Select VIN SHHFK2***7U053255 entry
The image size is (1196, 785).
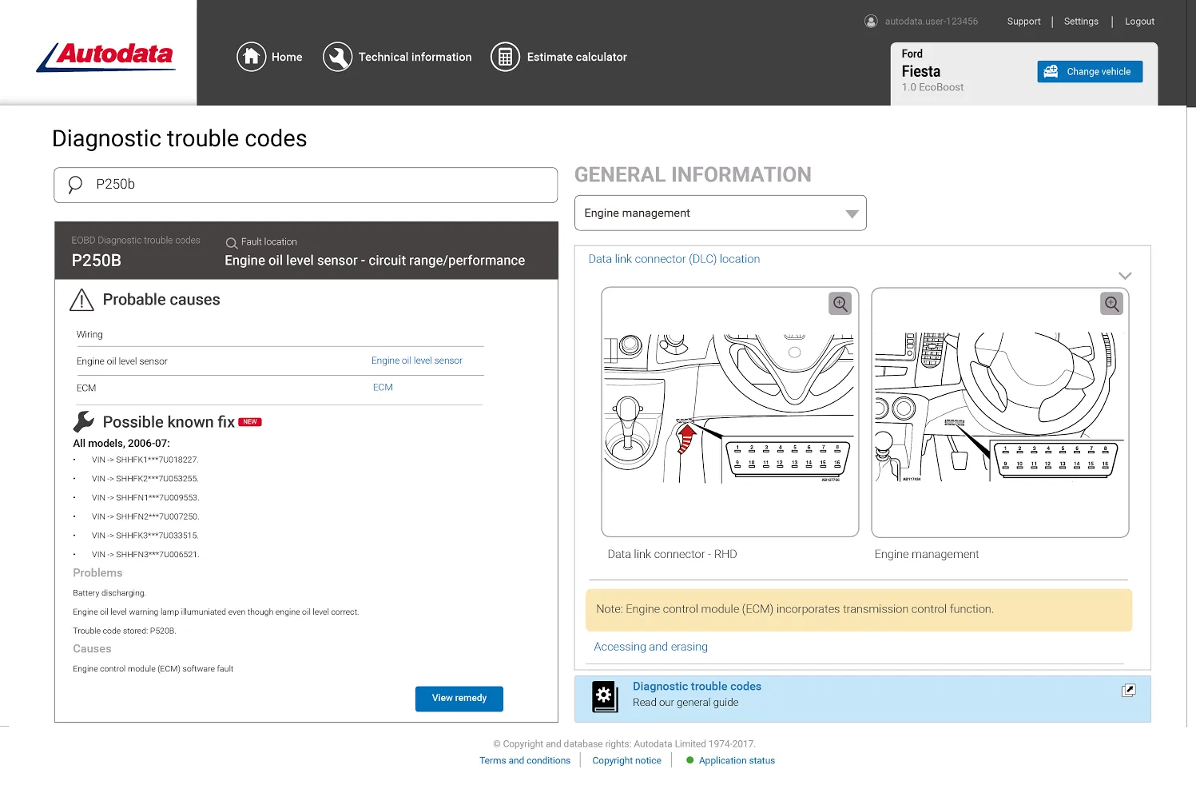pos(145,479)
